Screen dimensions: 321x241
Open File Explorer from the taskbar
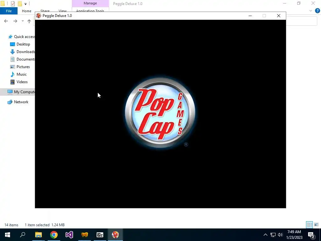point(38,235)
